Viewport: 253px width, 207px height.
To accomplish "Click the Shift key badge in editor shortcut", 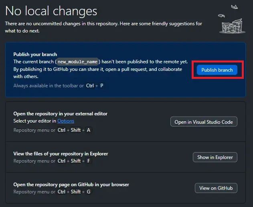I will click(76, 130).
